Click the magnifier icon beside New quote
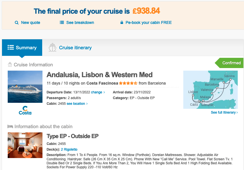Viewport: 244px width, 170px height. tap(17, 22)
